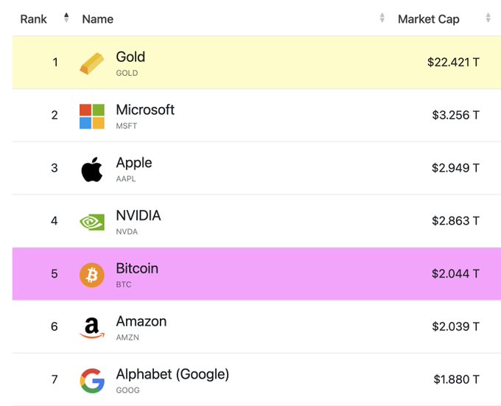
Task: Open the Microsoft name link
Action: 145,110
